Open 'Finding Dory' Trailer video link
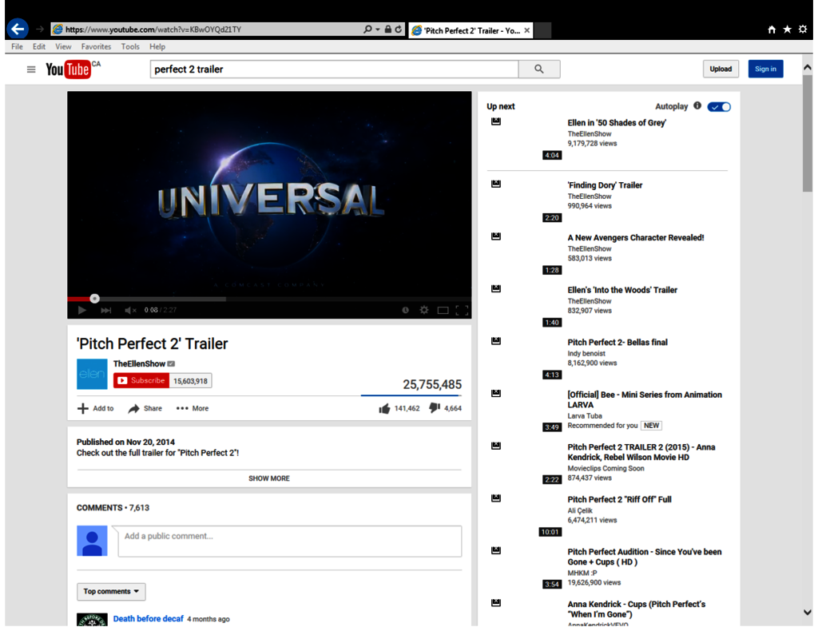The width and height of the screenshot is (818, 631). pos(606,185)
